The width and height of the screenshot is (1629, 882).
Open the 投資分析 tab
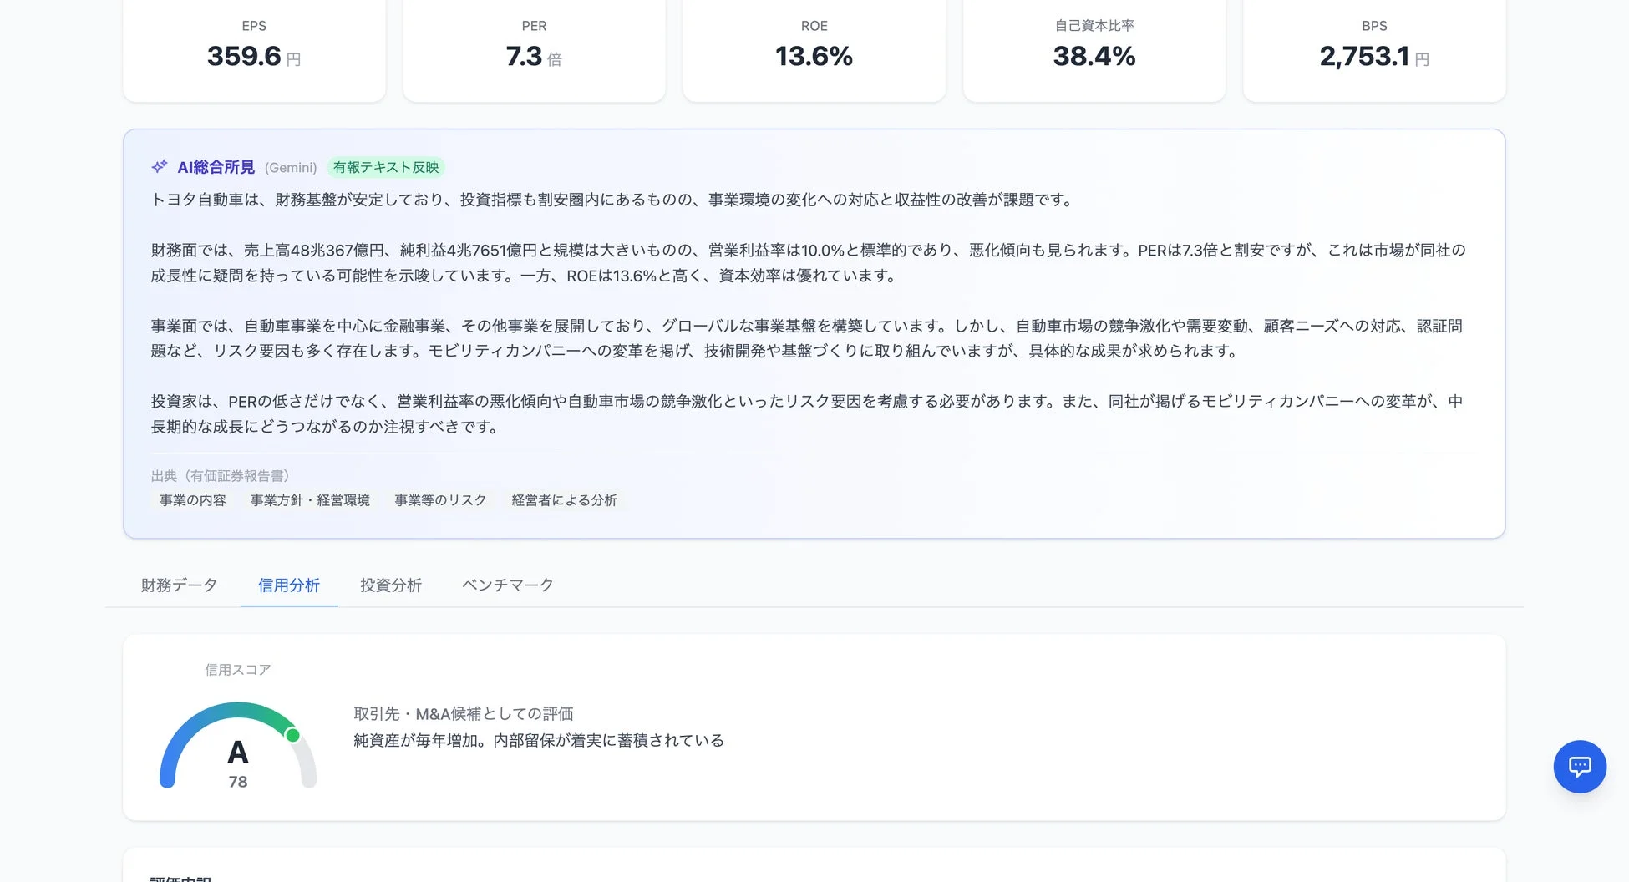pyautogui.click(x=389, y=585)
